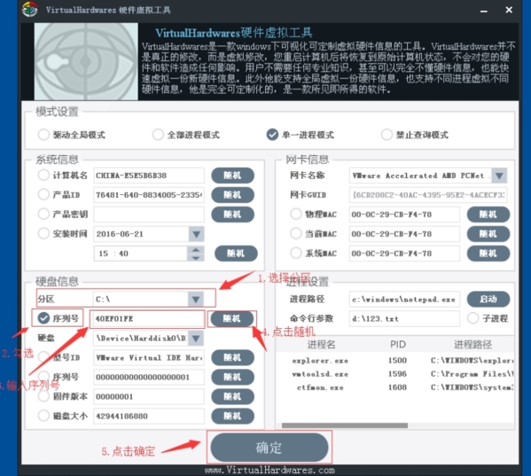The image size is (531, 476).
Task: Enable the 磁盘大小 option
Action: (x=43, y=416)
